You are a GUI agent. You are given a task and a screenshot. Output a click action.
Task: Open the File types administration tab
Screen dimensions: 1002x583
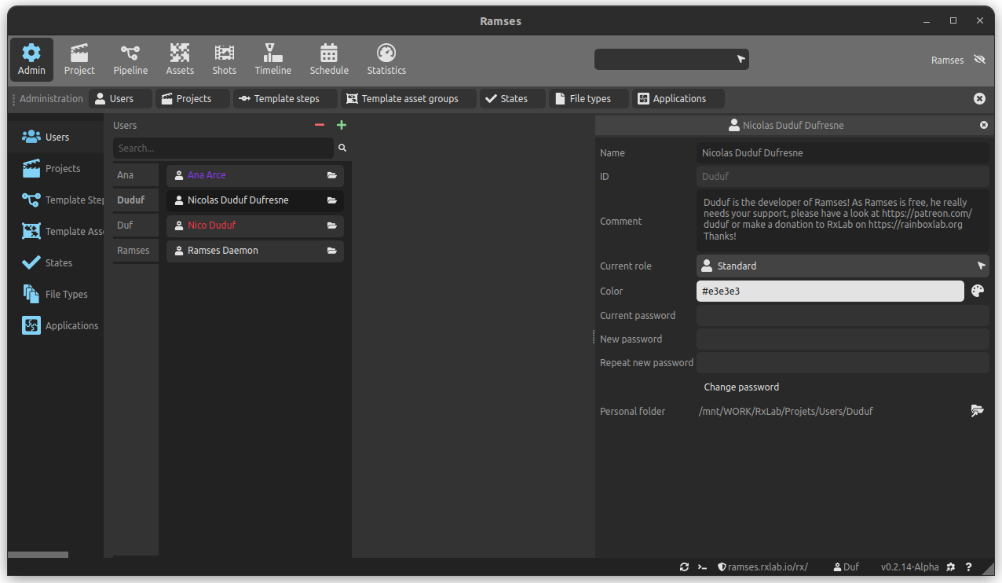589,98
